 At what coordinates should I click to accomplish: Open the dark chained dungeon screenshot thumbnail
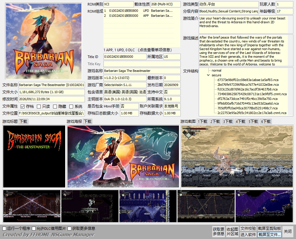pyautogui.click(x=206, y=206)
